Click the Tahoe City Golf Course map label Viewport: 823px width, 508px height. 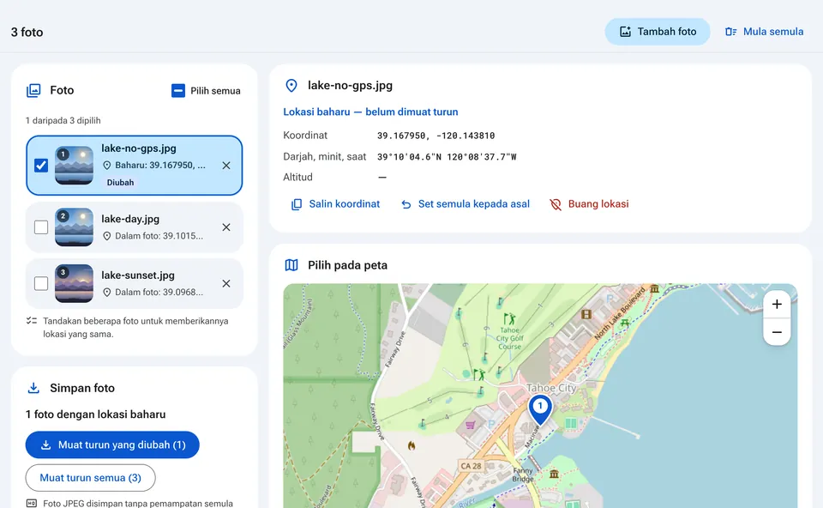tap(509, 338)
